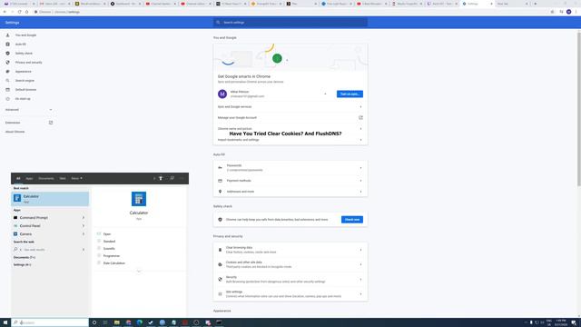Select Search engine in sidebar

pos(25,81)
